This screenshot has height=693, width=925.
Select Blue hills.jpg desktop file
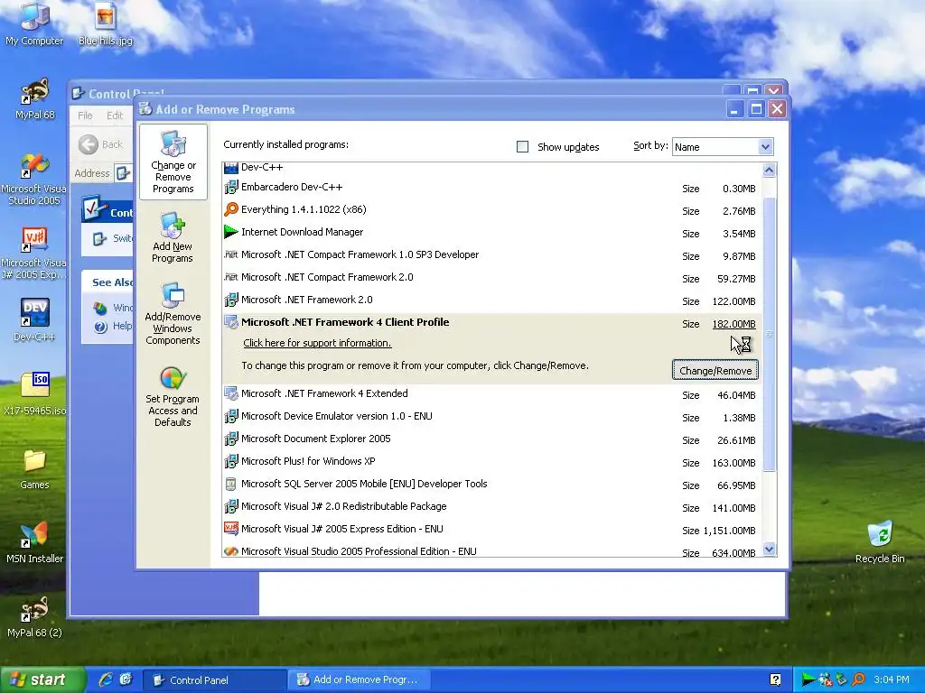pos(106,24)
